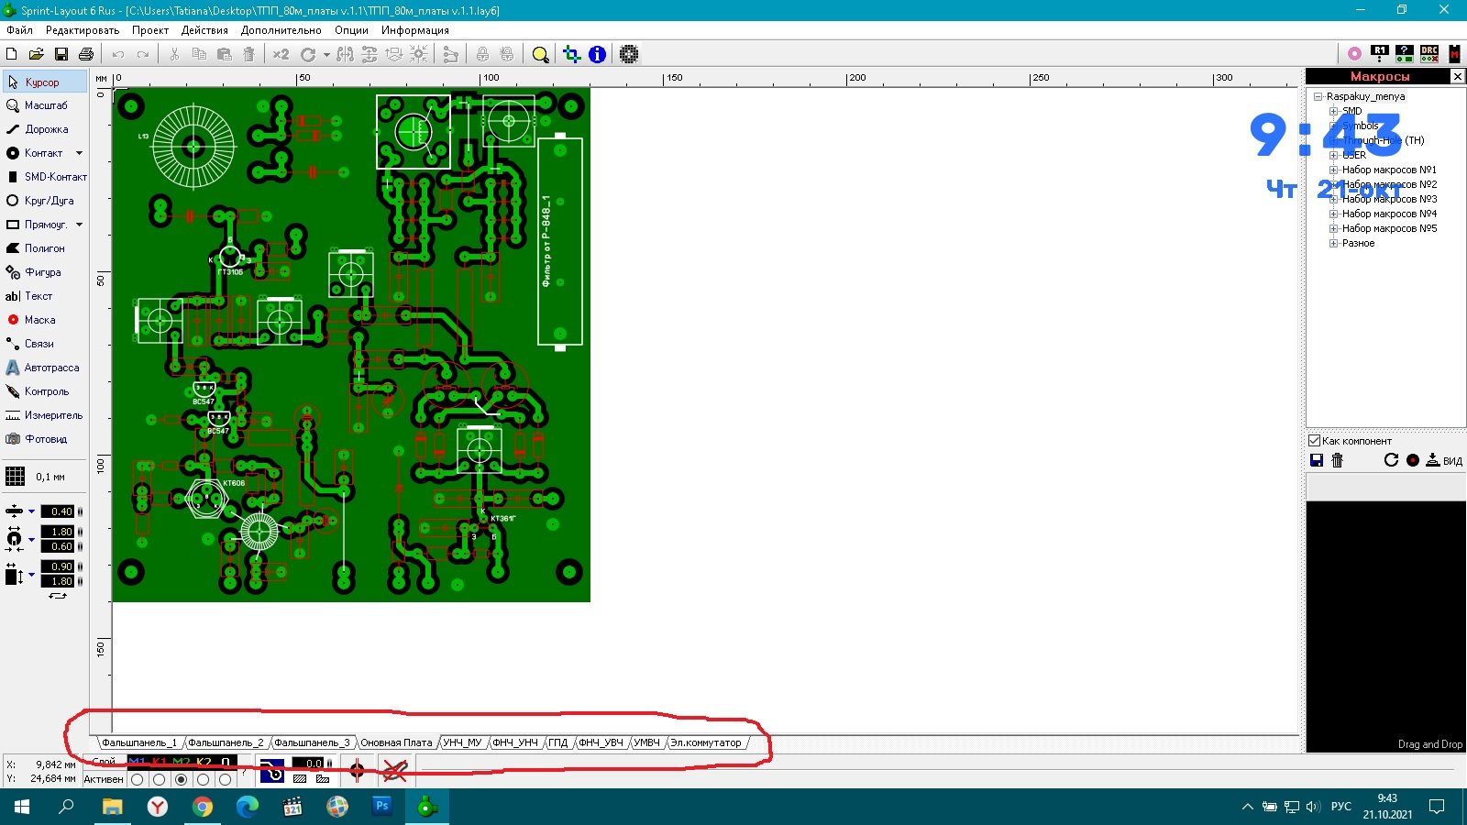Switch to the Эл.коммутатор tab
Image resolution: width=1467 pixels, height=825 pixels.
coord(705,742)
